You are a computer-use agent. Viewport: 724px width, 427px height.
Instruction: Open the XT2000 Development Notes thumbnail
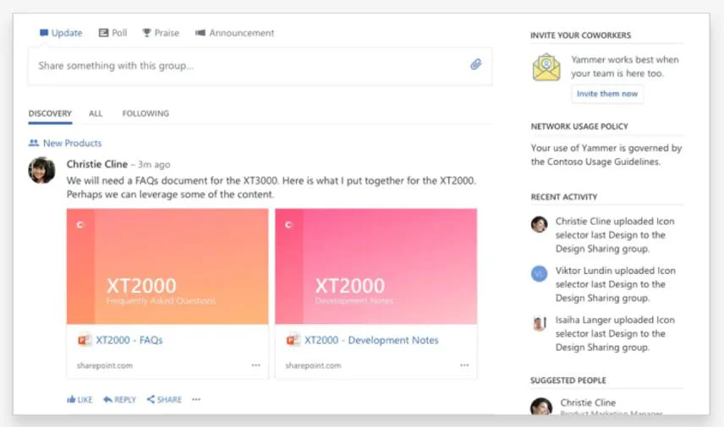click(376, 266)
